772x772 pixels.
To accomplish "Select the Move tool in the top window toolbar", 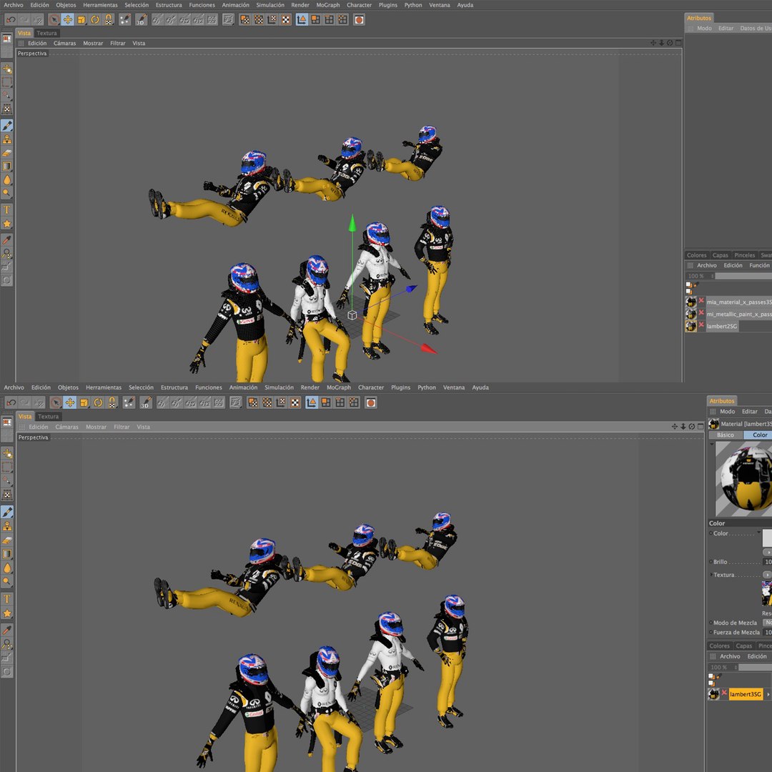I will 68,20.
